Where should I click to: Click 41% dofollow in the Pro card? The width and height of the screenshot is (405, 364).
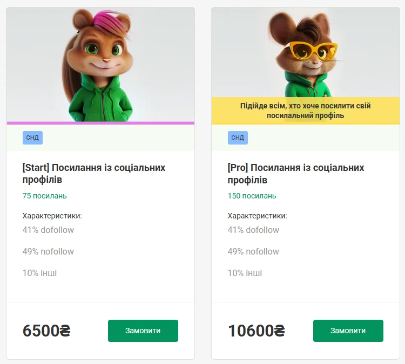253,230
